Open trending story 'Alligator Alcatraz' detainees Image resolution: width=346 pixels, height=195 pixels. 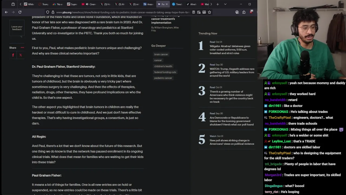tap(230, 50)
